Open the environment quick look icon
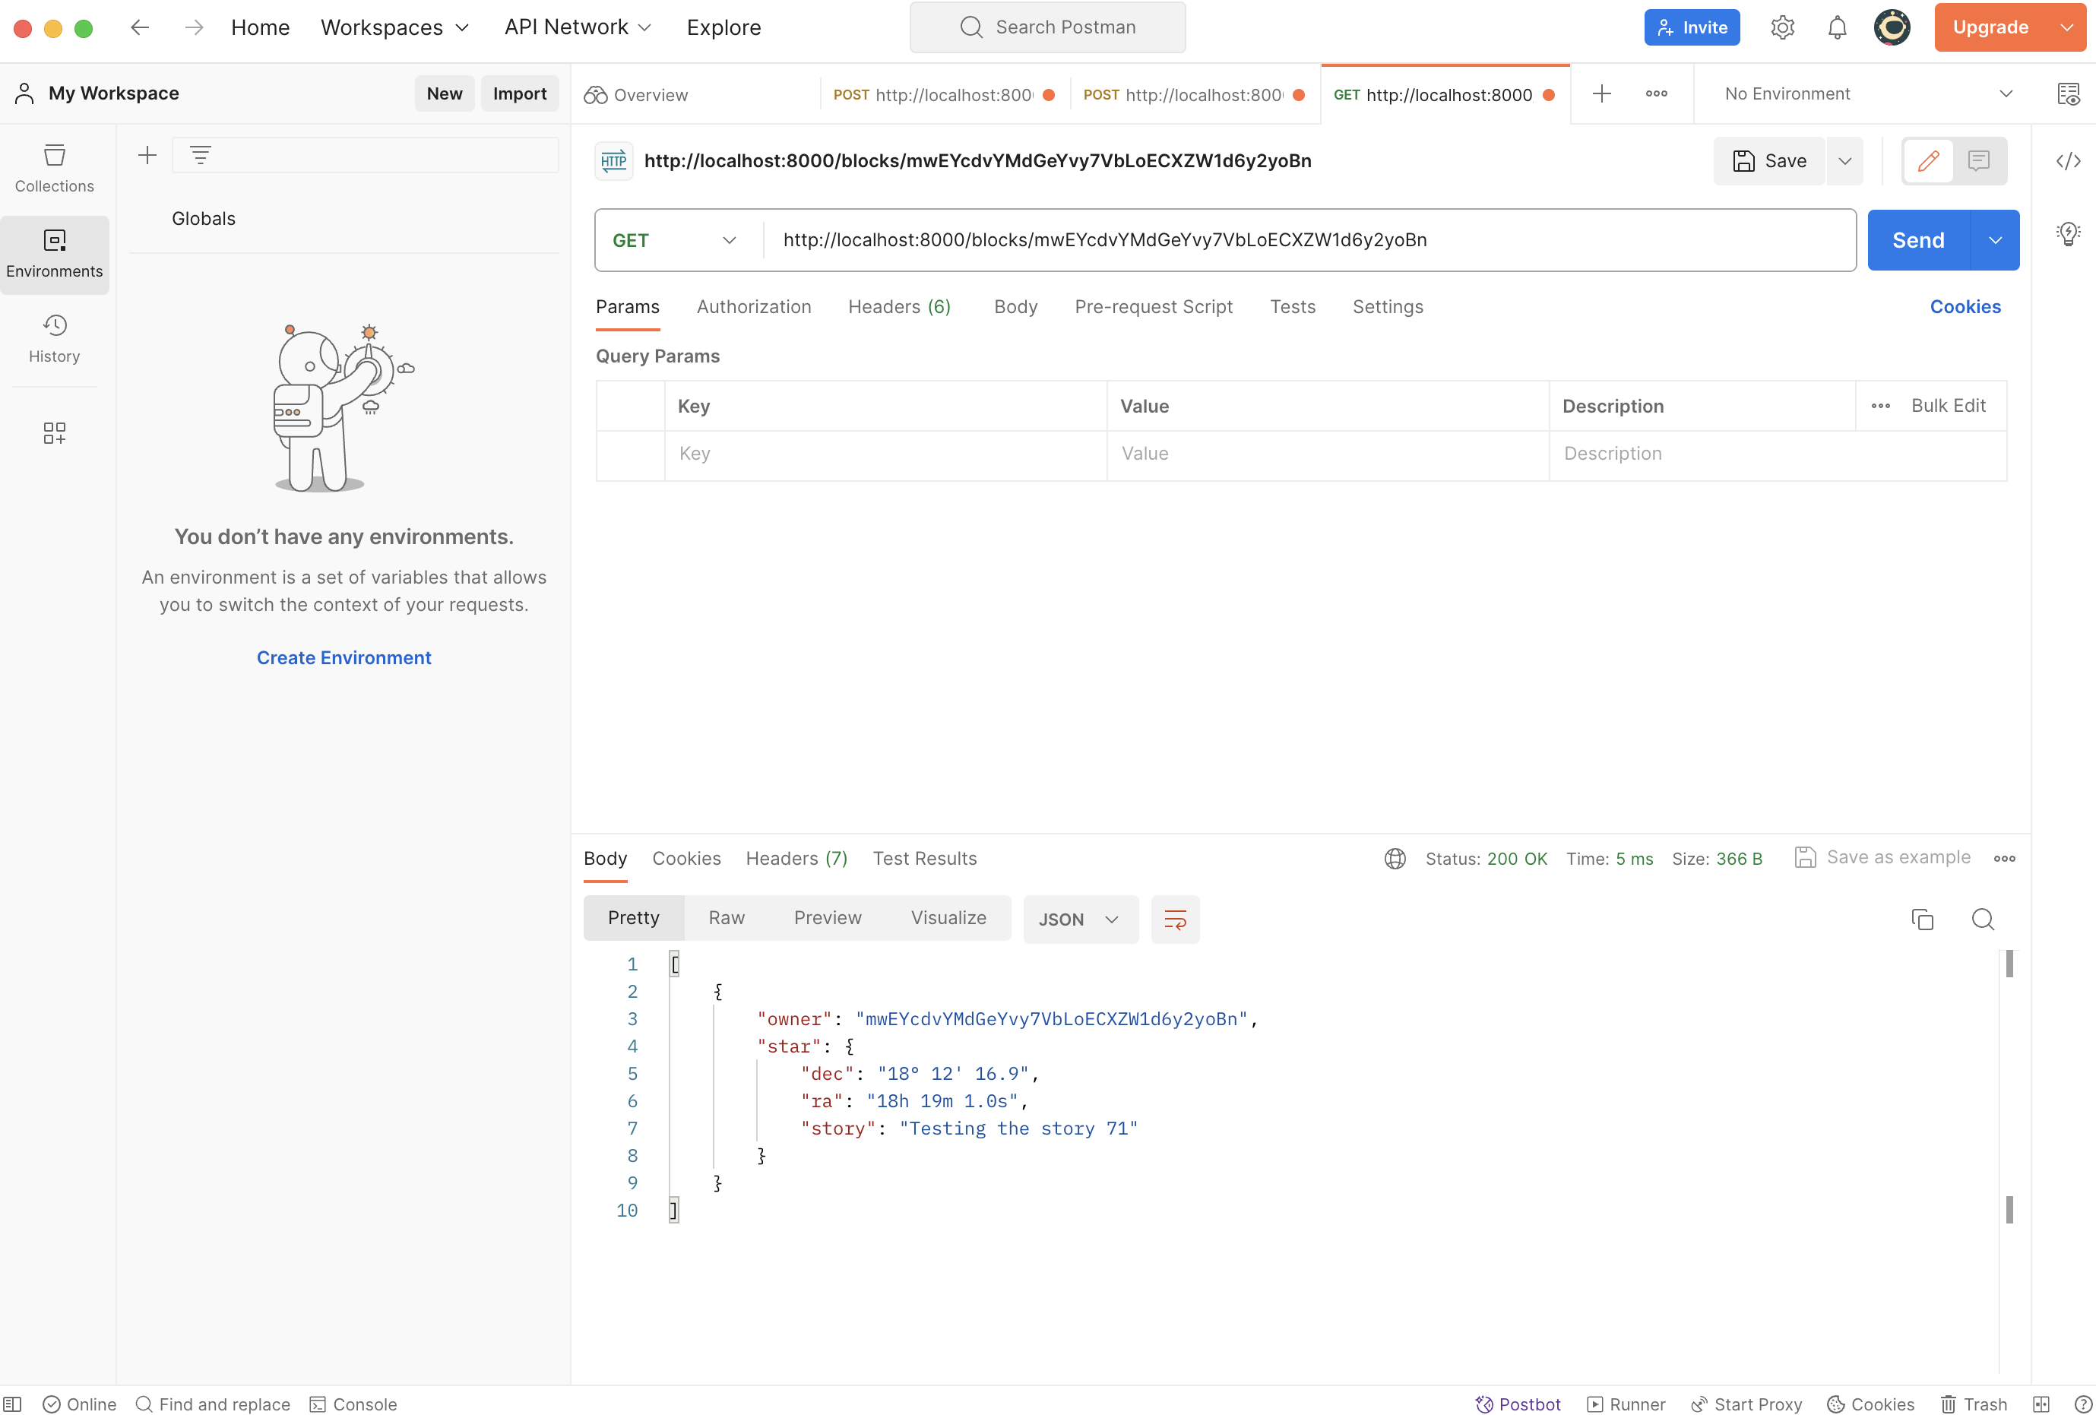Screen dimensions: 2096x1415 click(x=2067, y=93)
